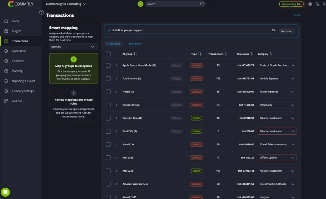The width and height of the screenshot is (326, 199).
Task: Click the step 1 green number badge
Action: (74, 59)
